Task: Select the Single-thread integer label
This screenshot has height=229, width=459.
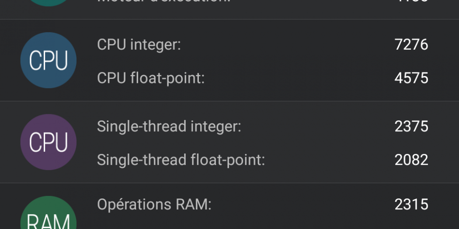Action: [169, 126]
